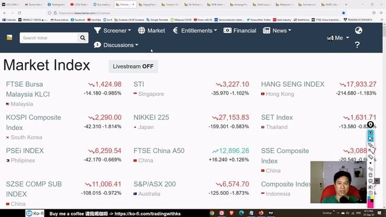This screenshot has width=386, height=217.
Task: Open the notification center in system tray
Action: pos(379,213)
